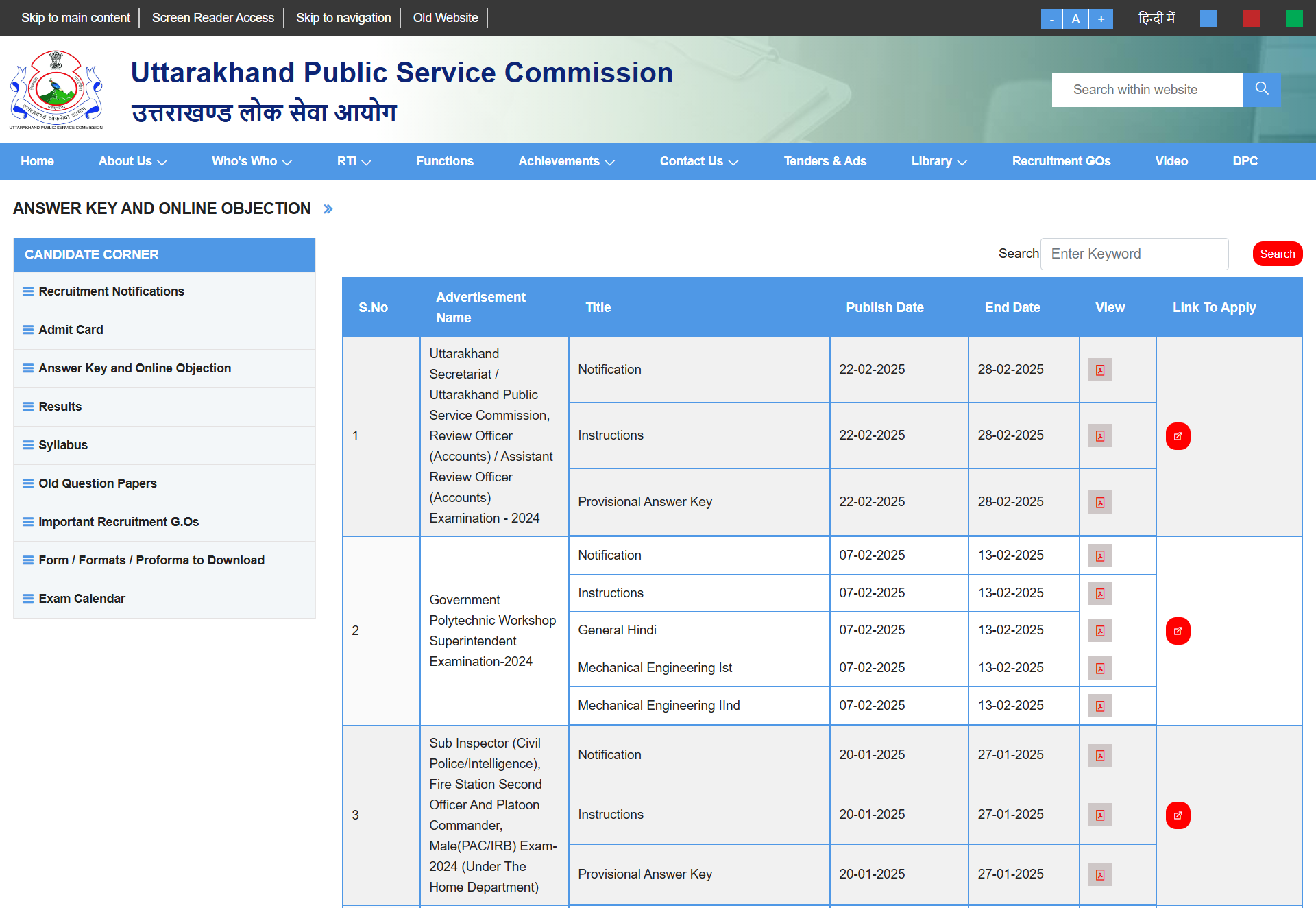Click apply link for Review Officer examination
The height and width of the screenshot is (908, 1316).
(1178, 436)
